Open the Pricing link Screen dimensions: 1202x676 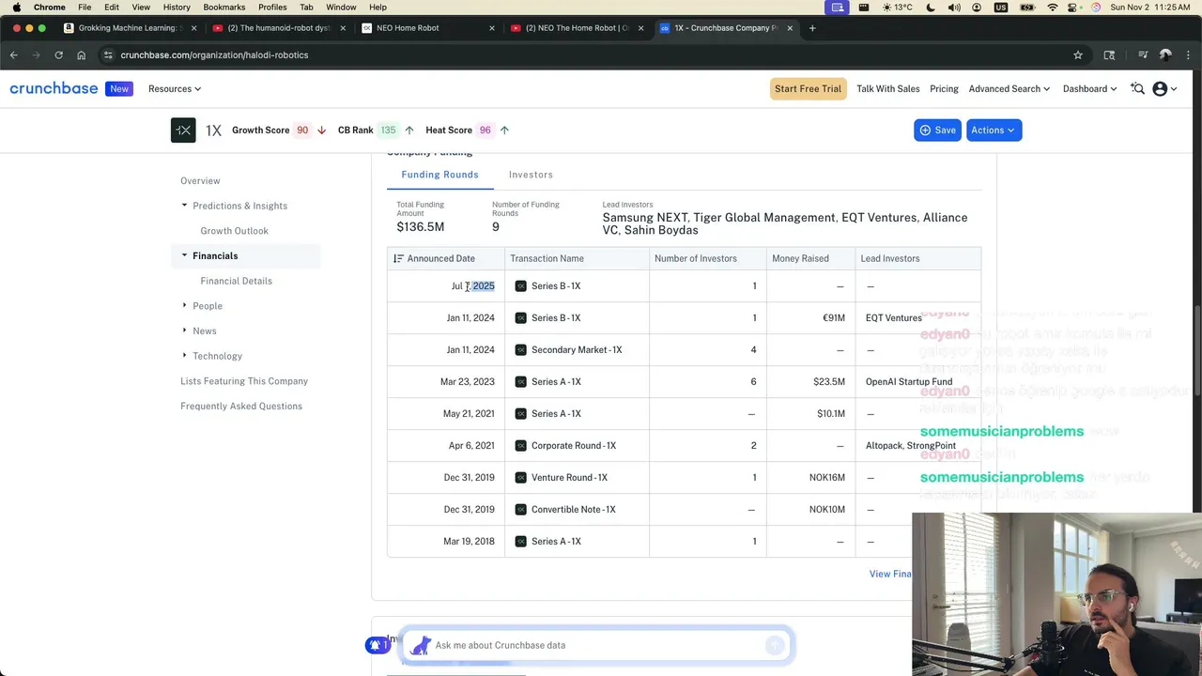[x=944, y=89]
